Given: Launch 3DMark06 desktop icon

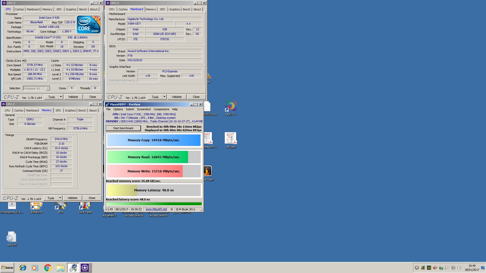Looking at the screenshot, I should pyautogui.click(x=36, y=208).
